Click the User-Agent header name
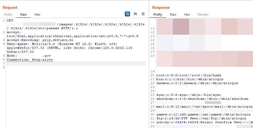The image size is (253, 128). 19,44
